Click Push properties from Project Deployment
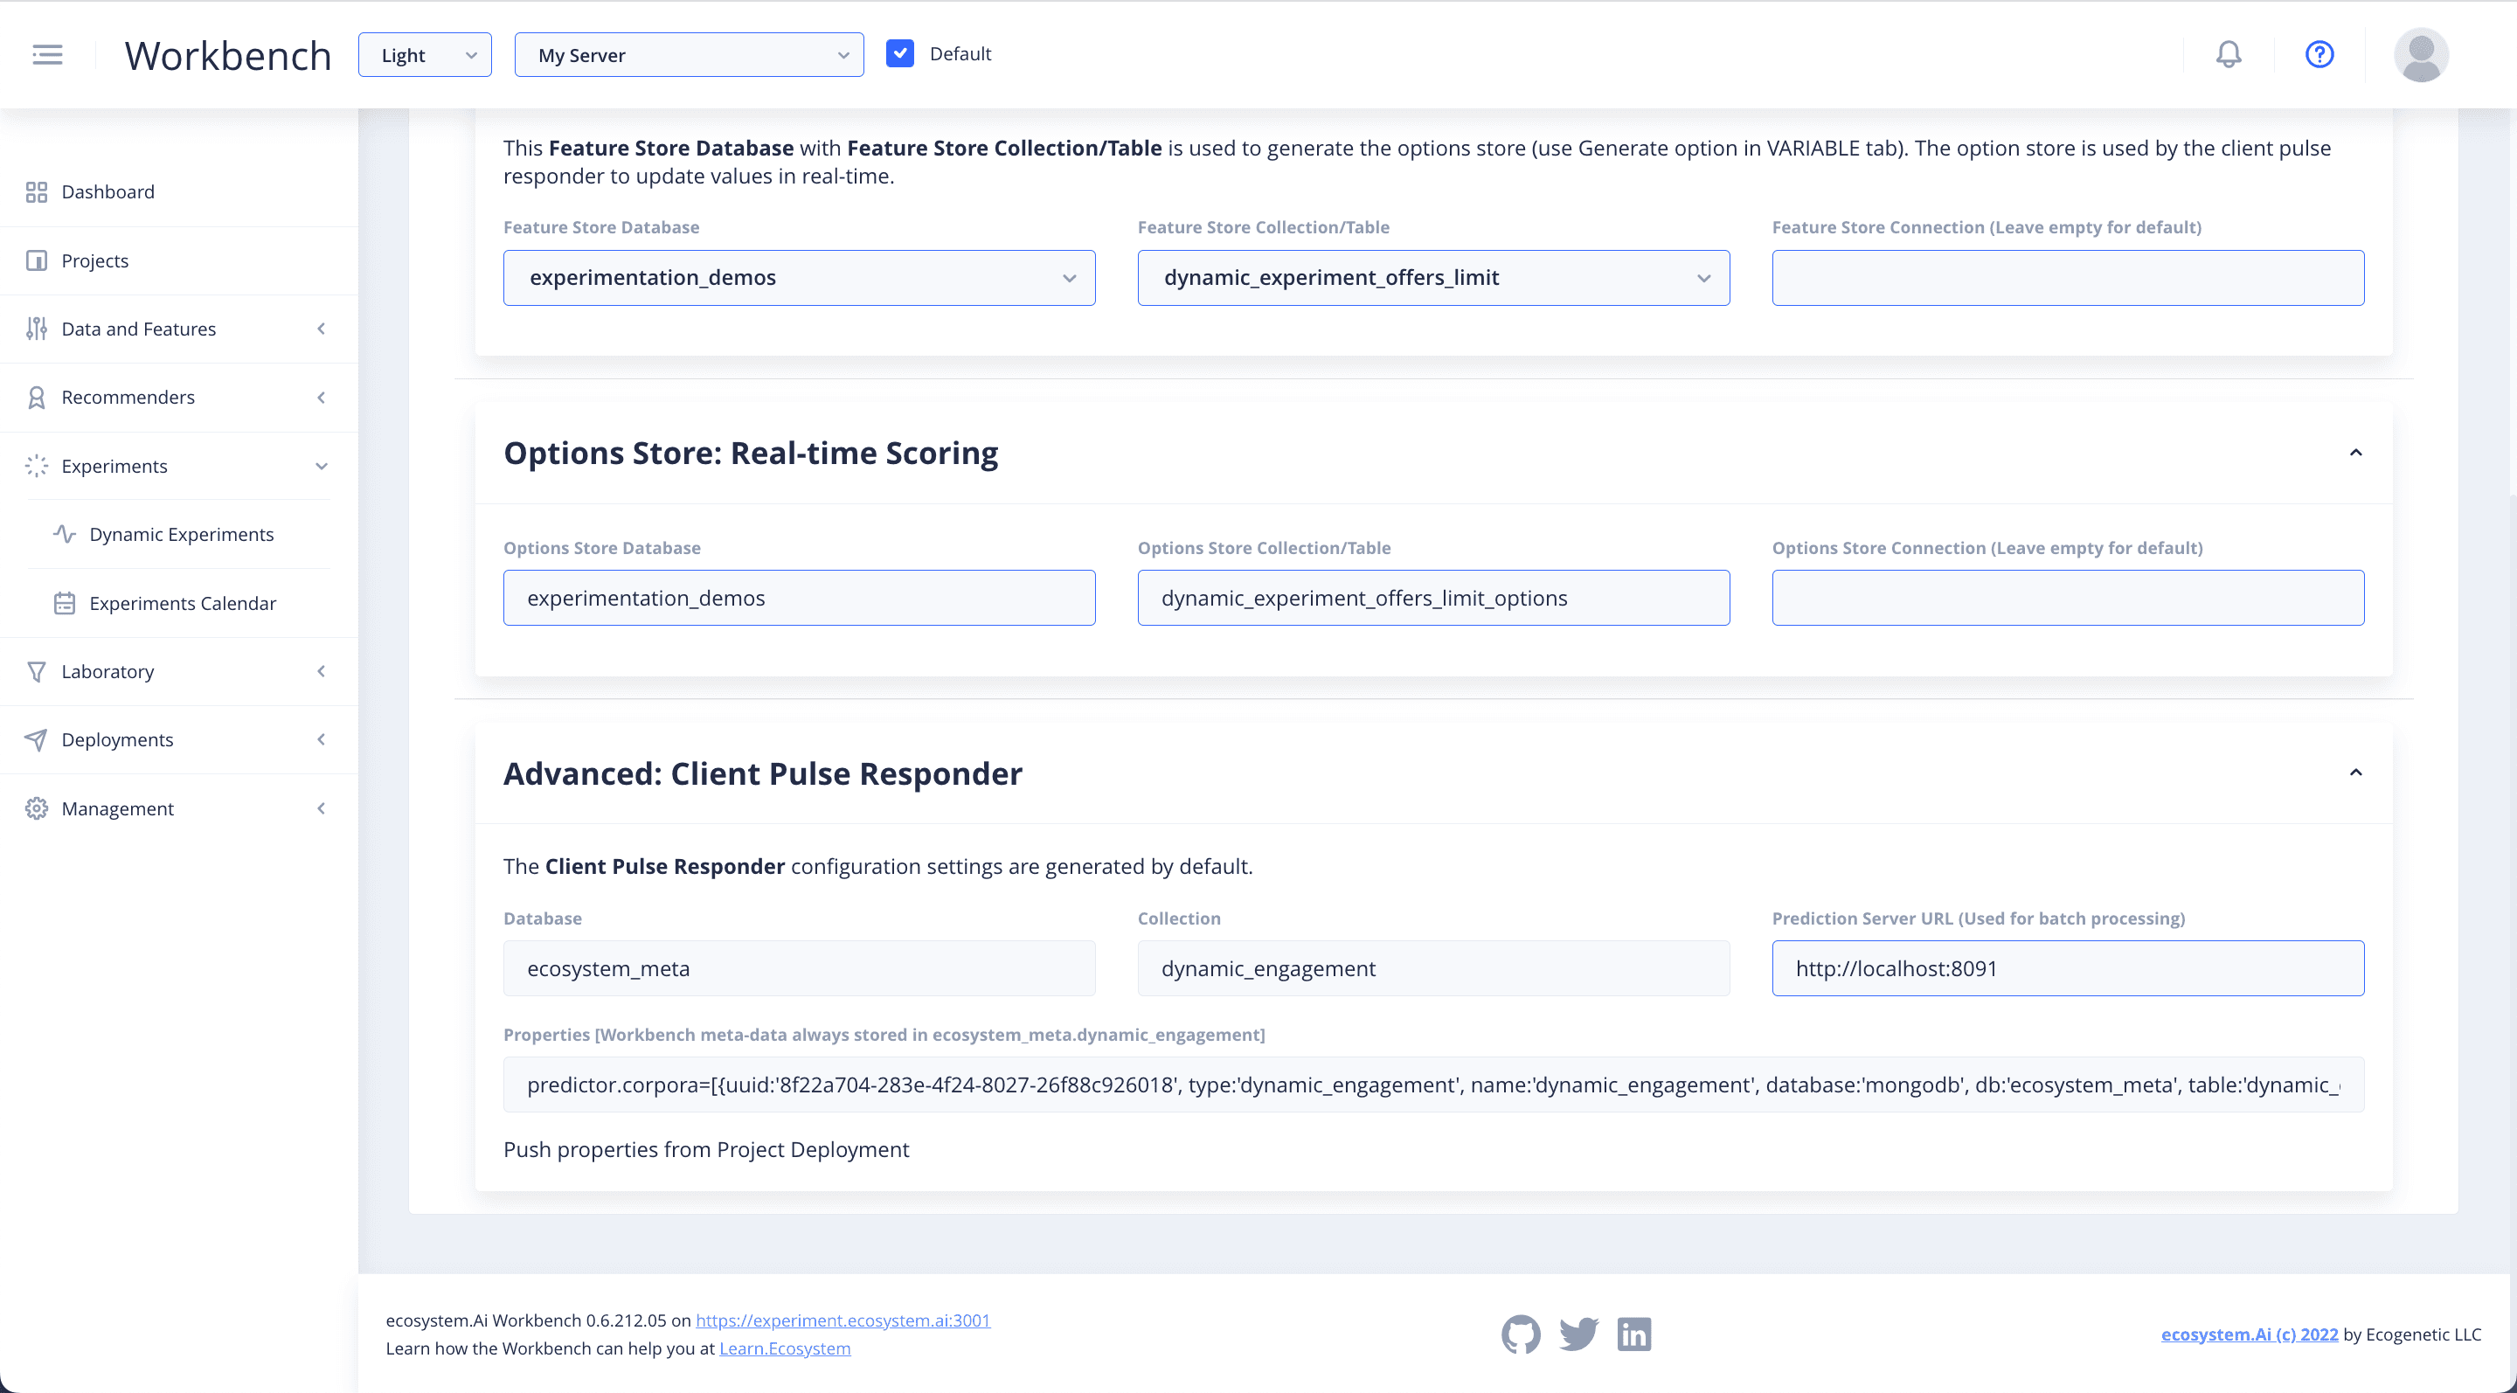Viewport: 2517px width, 1393px height. (x=705, y=1150)
